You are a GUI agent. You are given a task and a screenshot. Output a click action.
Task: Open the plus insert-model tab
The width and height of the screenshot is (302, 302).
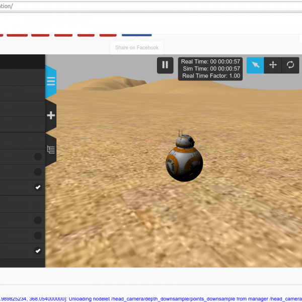pos(51,115)
